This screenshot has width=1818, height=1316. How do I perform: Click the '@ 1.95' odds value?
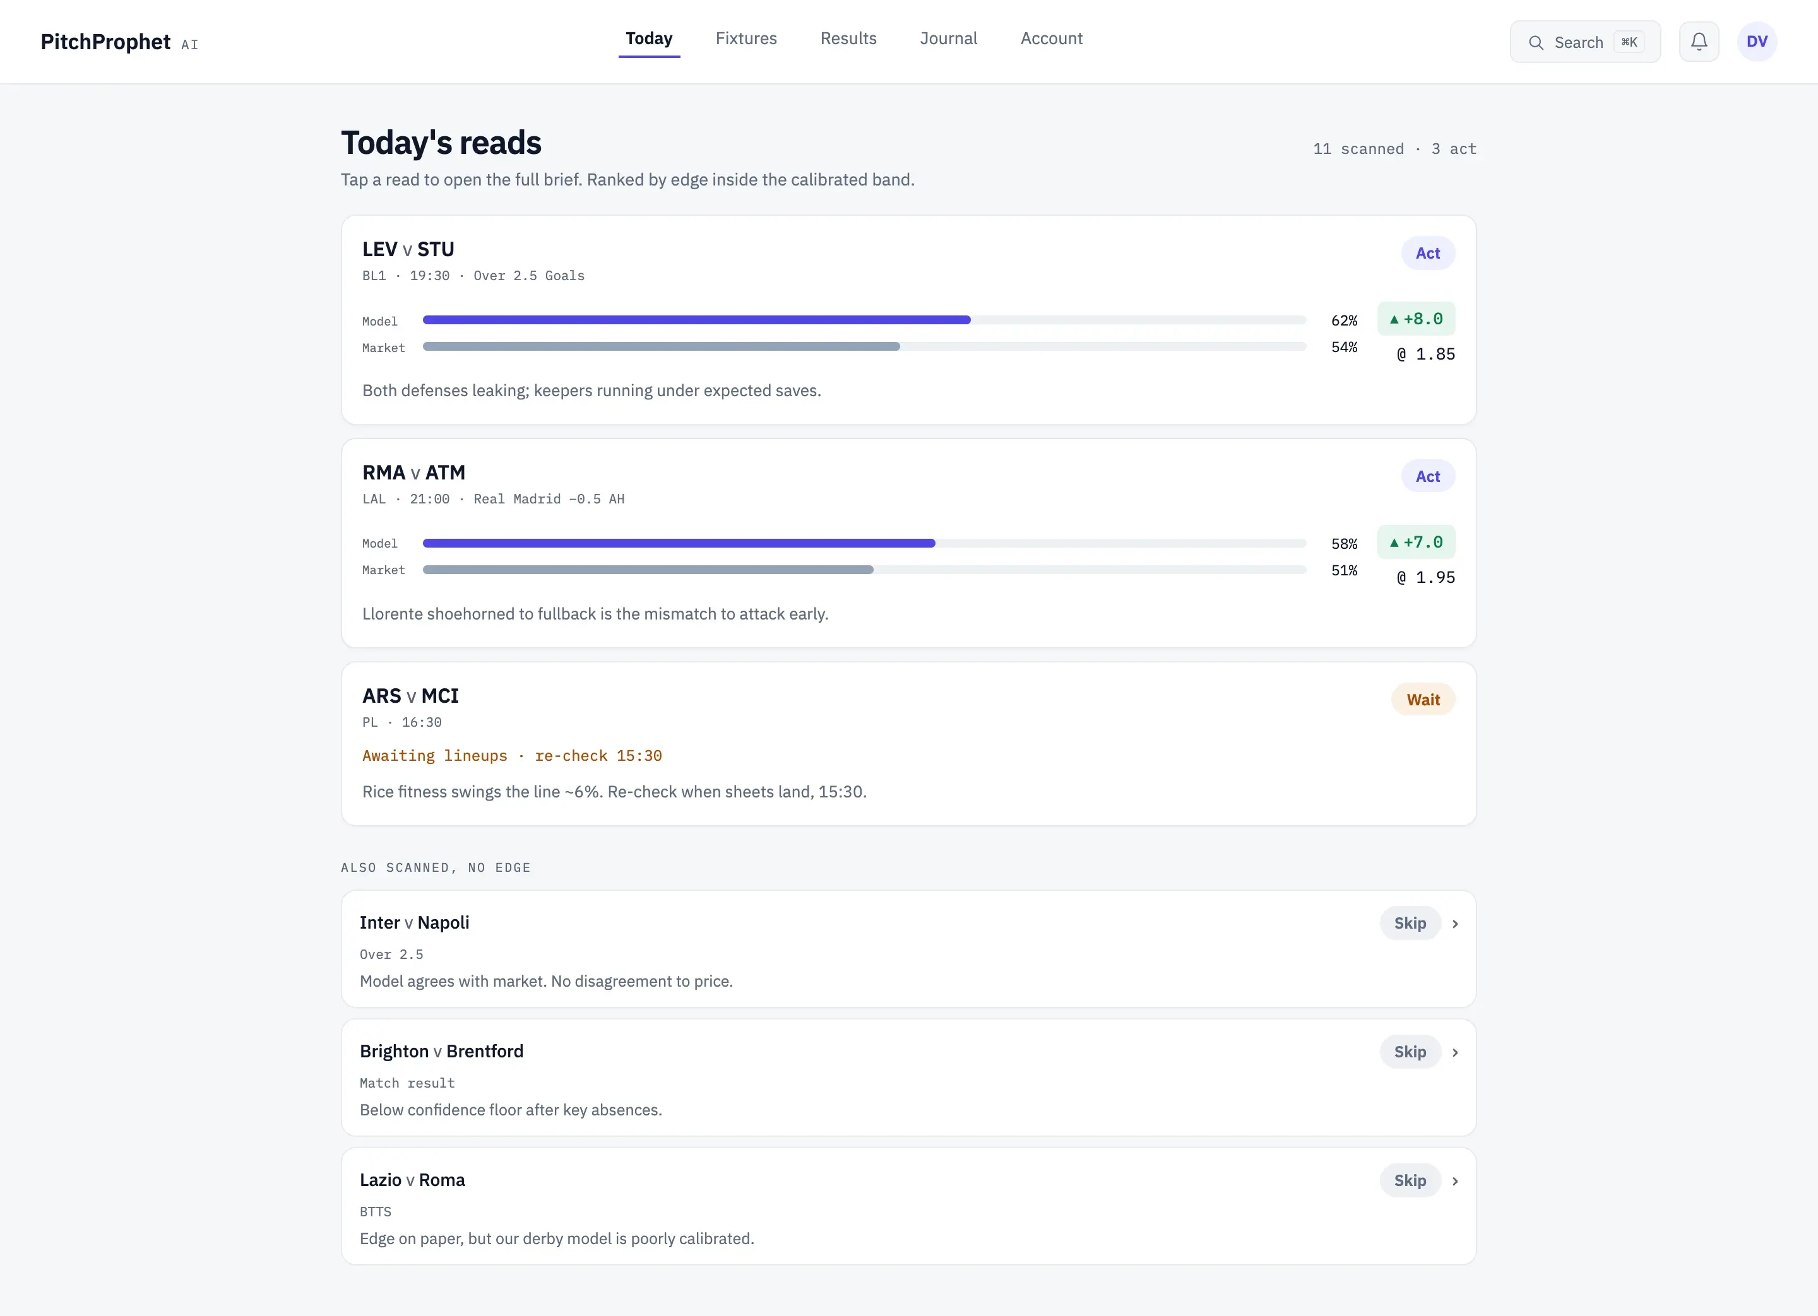(x=1425, y=577)
